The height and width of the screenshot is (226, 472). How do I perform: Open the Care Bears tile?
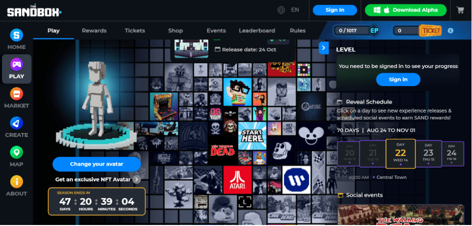point(281,209)
